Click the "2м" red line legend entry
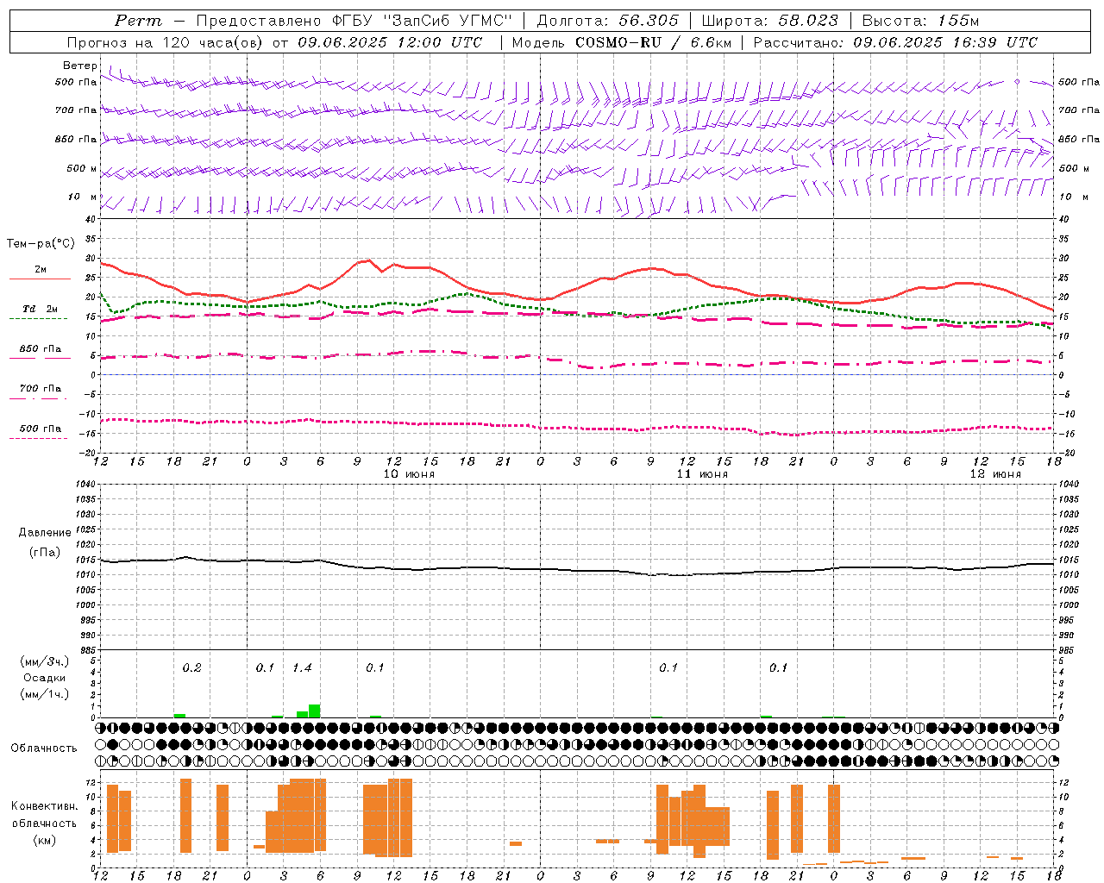The width and height of the screenshot is (1104, 883). (x=41, y=270)
